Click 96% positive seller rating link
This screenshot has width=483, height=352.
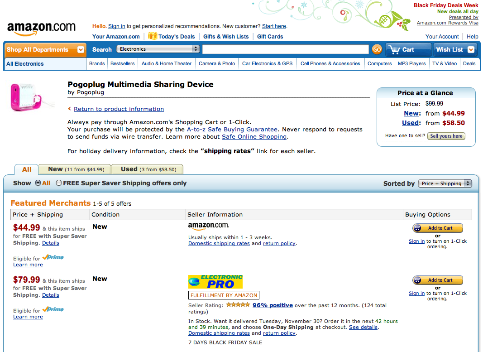(x=273, y=305)
